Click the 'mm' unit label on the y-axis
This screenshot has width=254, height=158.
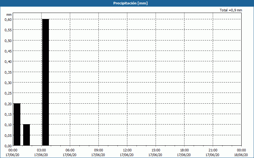(x=9, y=15)
